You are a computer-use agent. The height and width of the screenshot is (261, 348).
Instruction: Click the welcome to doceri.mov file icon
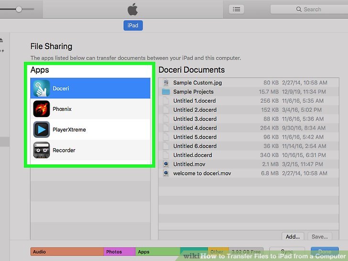[x=166, y=173]
